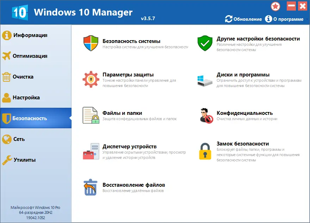
Task: Click the recycle bin restore files icon
Action: click(x=90, y=187)
